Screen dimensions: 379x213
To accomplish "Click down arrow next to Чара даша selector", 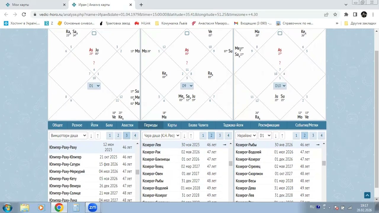I will [x=184, y=136].
